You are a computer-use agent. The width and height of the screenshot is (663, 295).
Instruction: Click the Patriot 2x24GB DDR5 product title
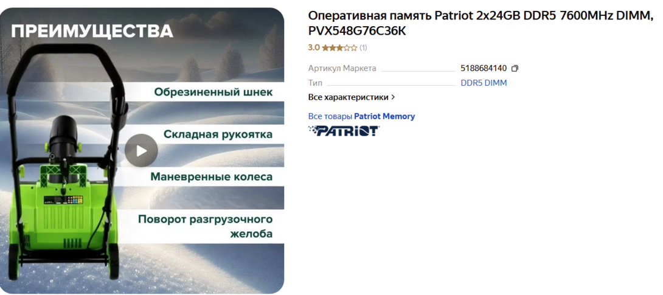click(x=481, y=23)
